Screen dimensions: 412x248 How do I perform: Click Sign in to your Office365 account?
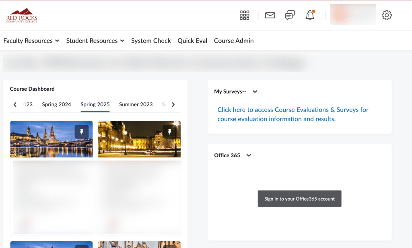click(x=299, y=199)
